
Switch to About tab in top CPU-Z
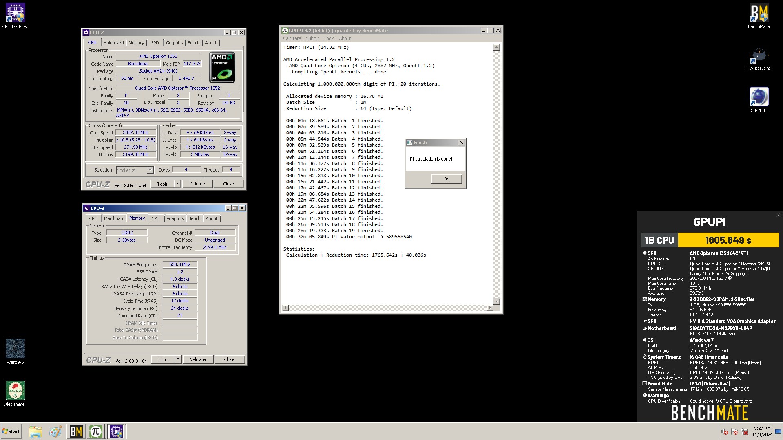click(x=211, y=43)
